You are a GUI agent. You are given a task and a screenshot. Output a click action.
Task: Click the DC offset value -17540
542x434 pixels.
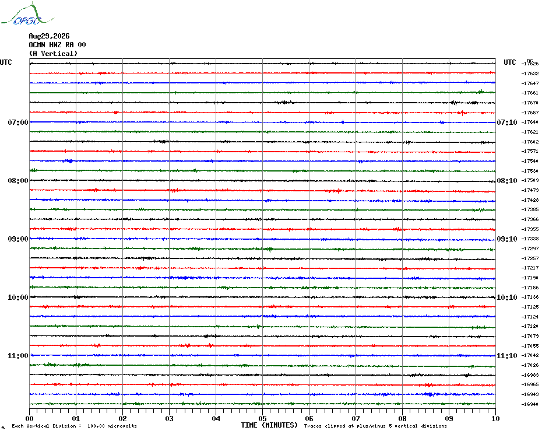coord(530,161)
